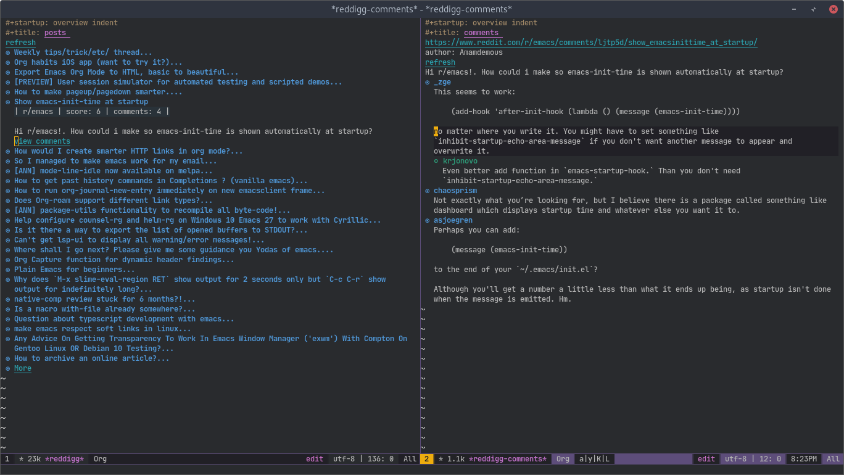Open the View comments link
Screen dimensions: 844x475
tap(42, 141)
